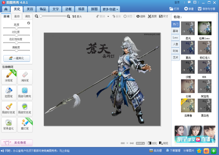The width and height of the screenshot is (219, 155).
Task: Select the 魔幻笔 magic pen tool
Action: tap(25, 125)
